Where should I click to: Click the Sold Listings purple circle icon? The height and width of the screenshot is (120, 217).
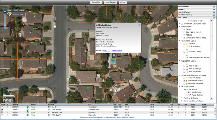click(x=188, y=92)
